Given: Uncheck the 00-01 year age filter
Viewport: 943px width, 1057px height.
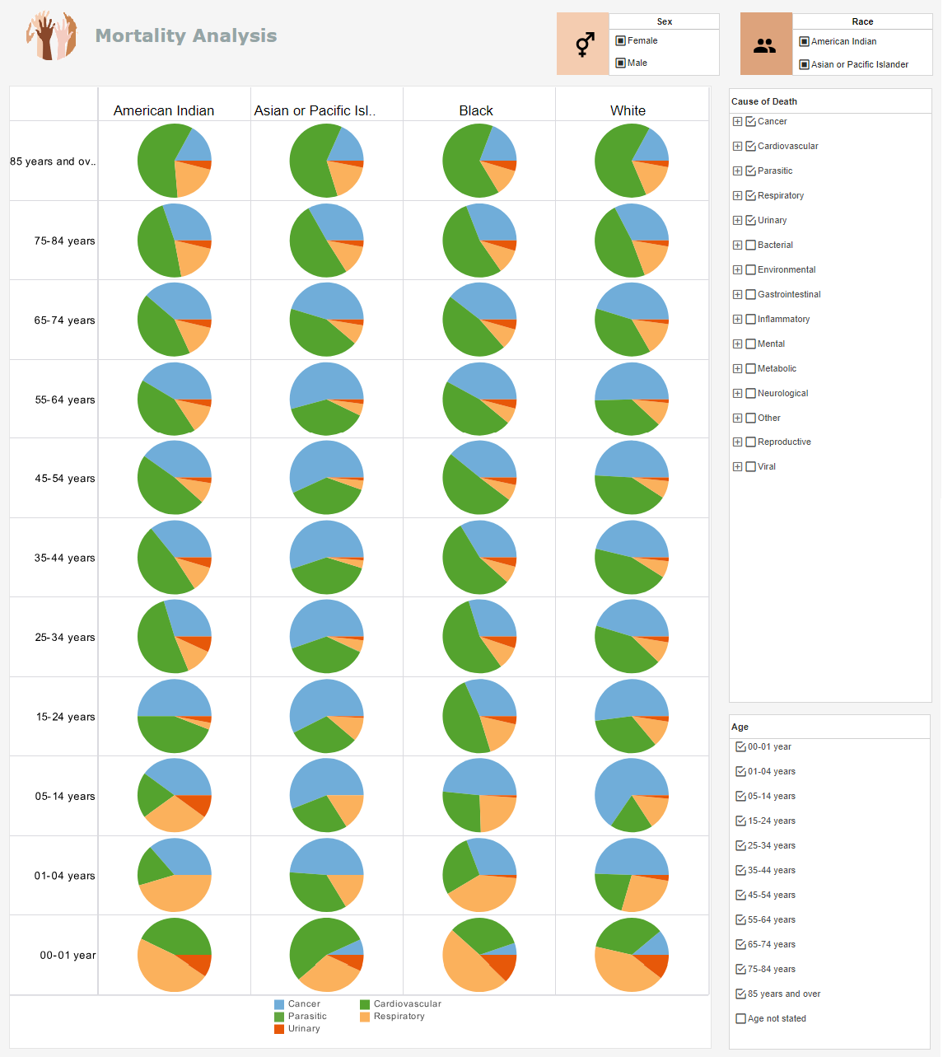Looking at the screenshot, I should [740, 746].
